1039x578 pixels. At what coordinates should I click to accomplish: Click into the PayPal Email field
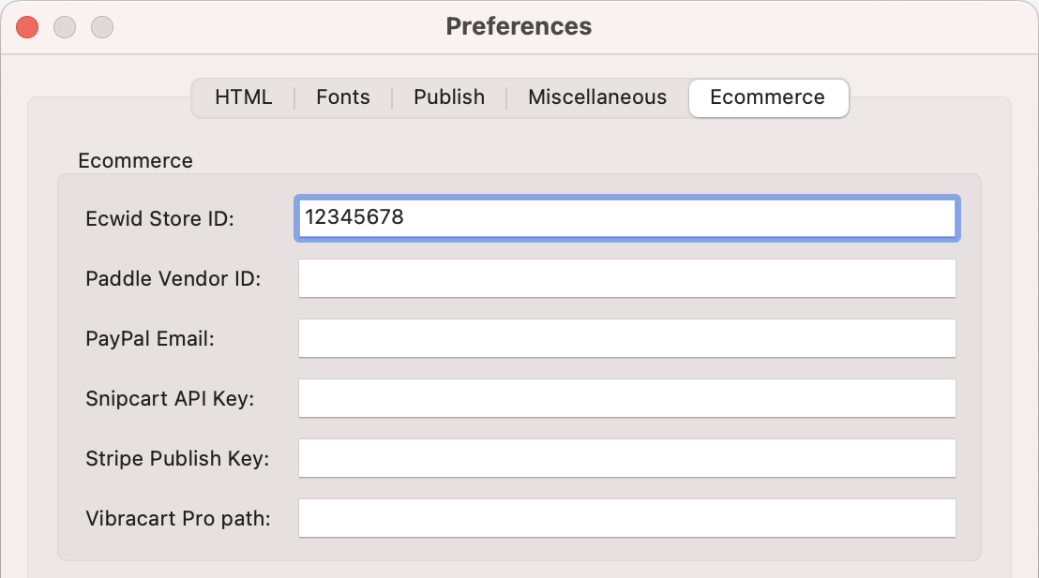coord(626,338)
